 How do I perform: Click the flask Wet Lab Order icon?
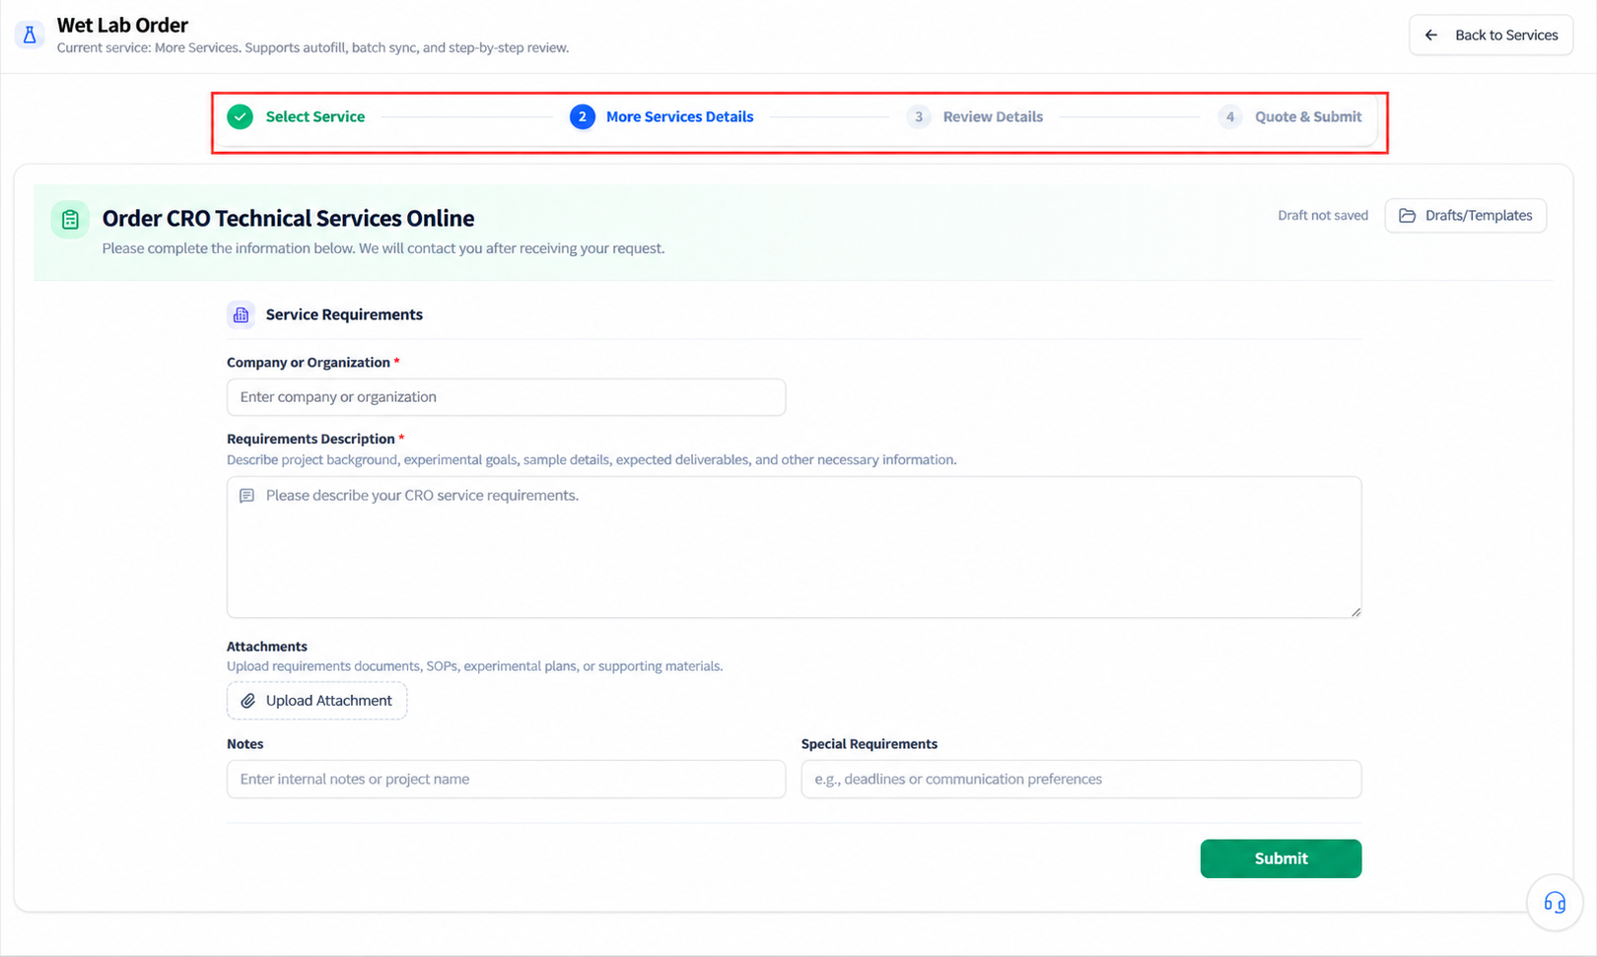[30, 34]
